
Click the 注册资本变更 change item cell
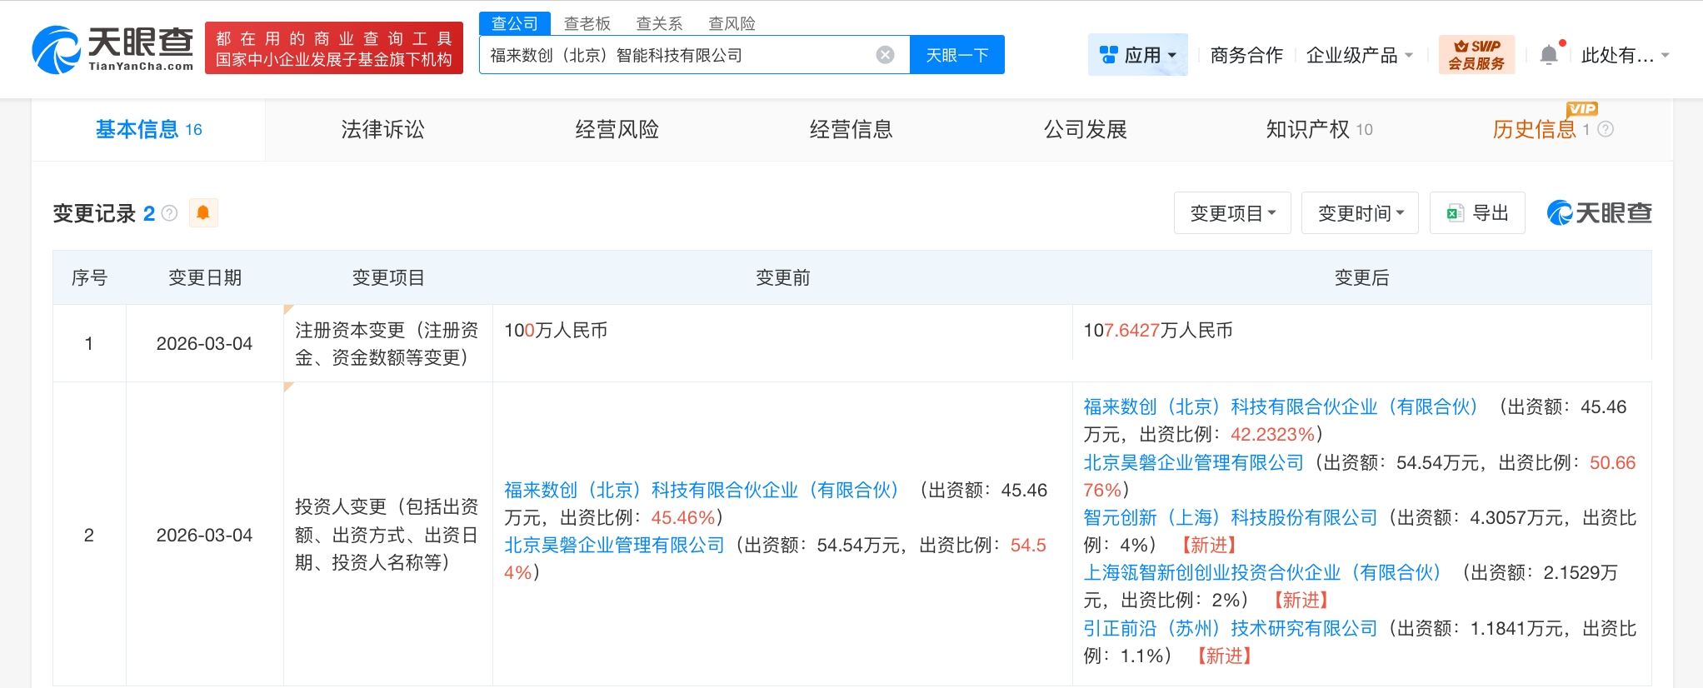point(387,343)
